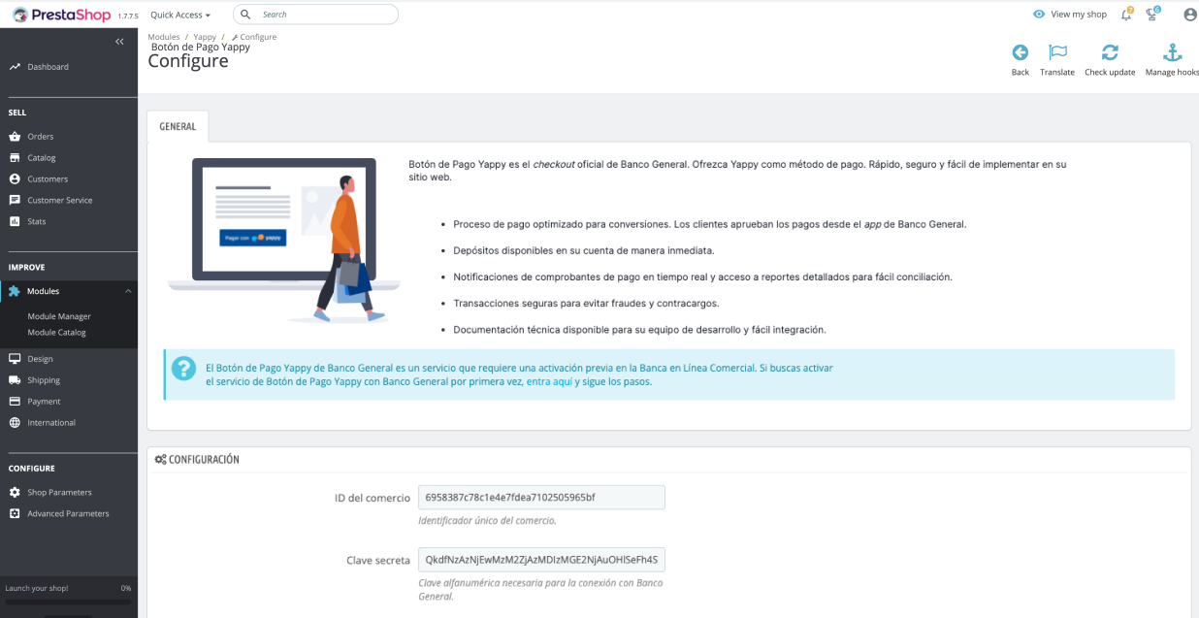Click the Catalog store icon

click(x=15, y=158)
